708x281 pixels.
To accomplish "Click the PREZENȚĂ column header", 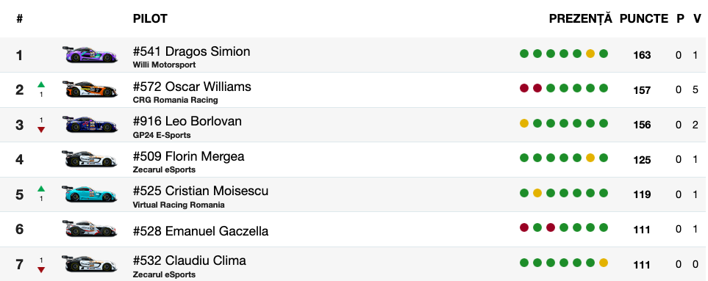I will [x=580, y=18].
